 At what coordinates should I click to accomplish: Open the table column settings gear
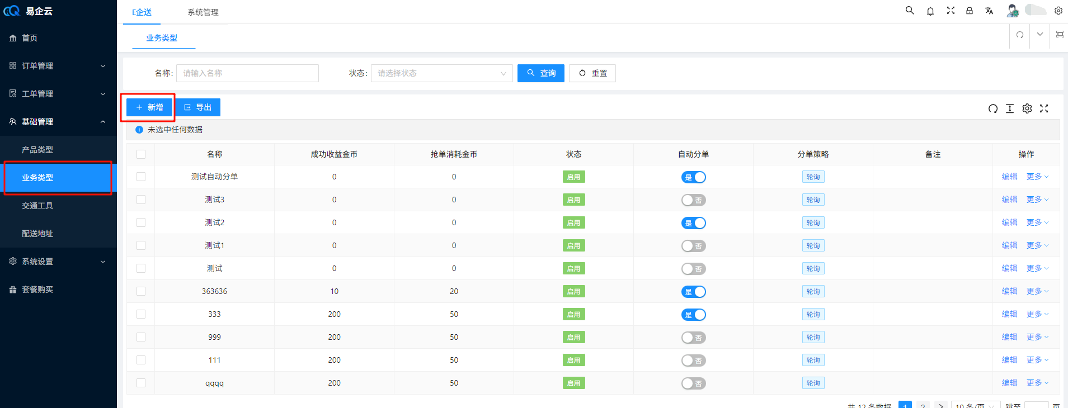[x=1027, y=108]
